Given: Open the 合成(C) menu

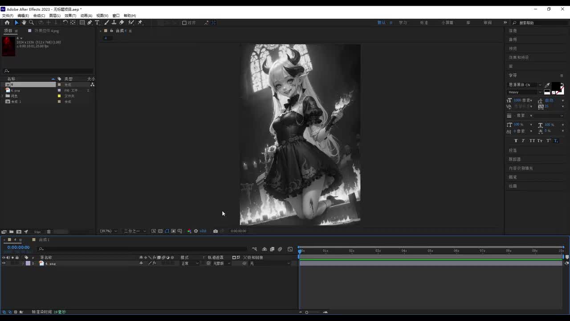Looking at the screenshot, I should 39,16.
